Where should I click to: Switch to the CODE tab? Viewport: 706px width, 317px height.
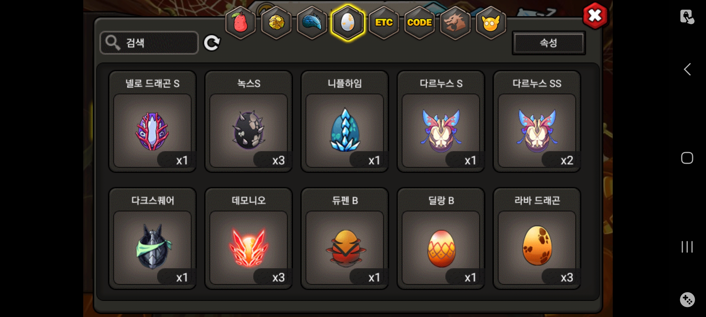pyautogui.click(x=419, y=23)
